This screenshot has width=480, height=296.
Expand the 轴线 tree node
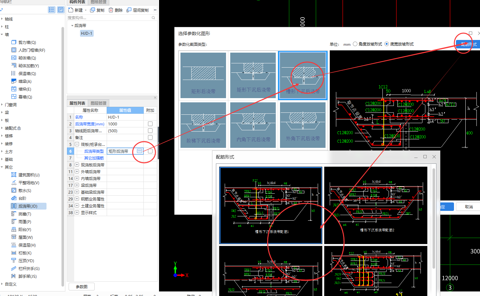(2, 19)
